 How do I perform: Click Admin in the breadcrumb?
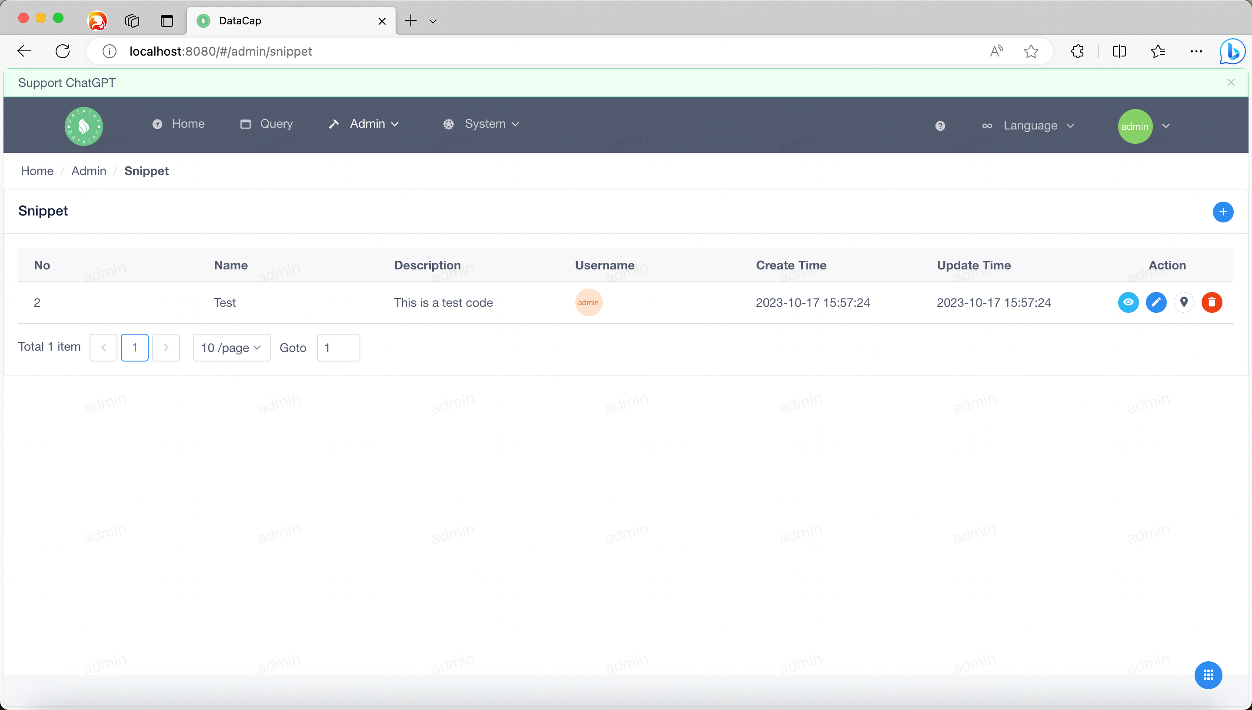point(89,171)
